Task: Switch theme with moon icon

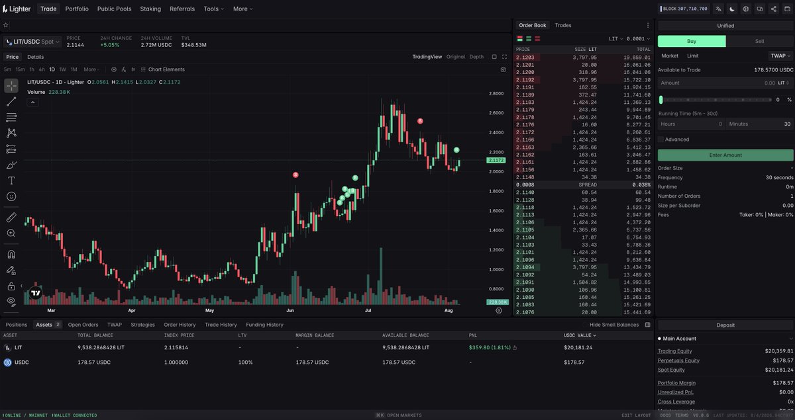Action: coord(732,9)
